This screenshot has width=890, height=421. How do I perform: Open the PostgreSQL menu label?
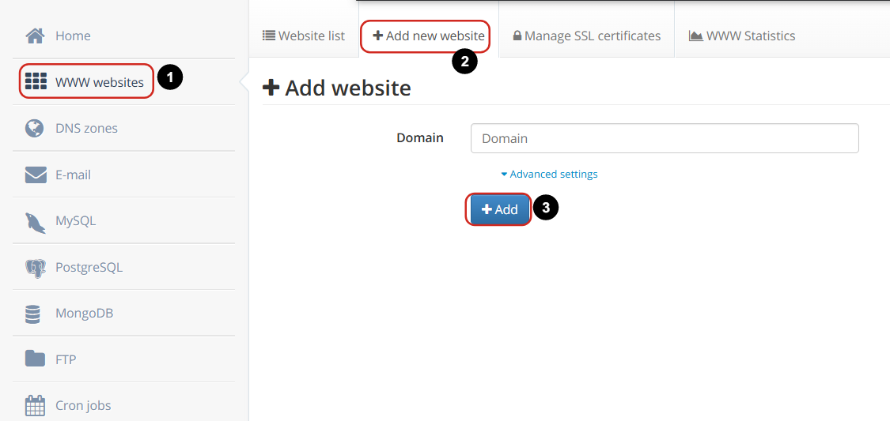pyautogui.click(x=89, y=268)
